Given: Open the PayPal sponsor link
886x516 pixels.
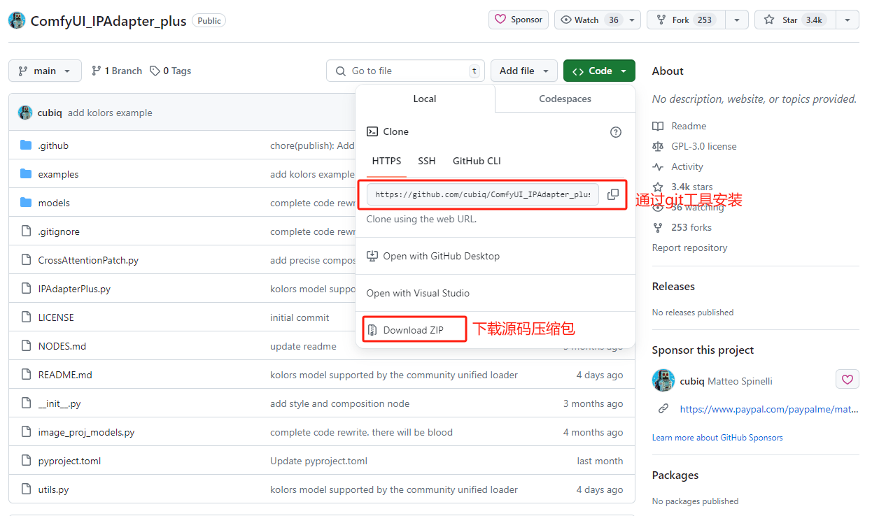Looking at the screenshot, I should (768, 409).
